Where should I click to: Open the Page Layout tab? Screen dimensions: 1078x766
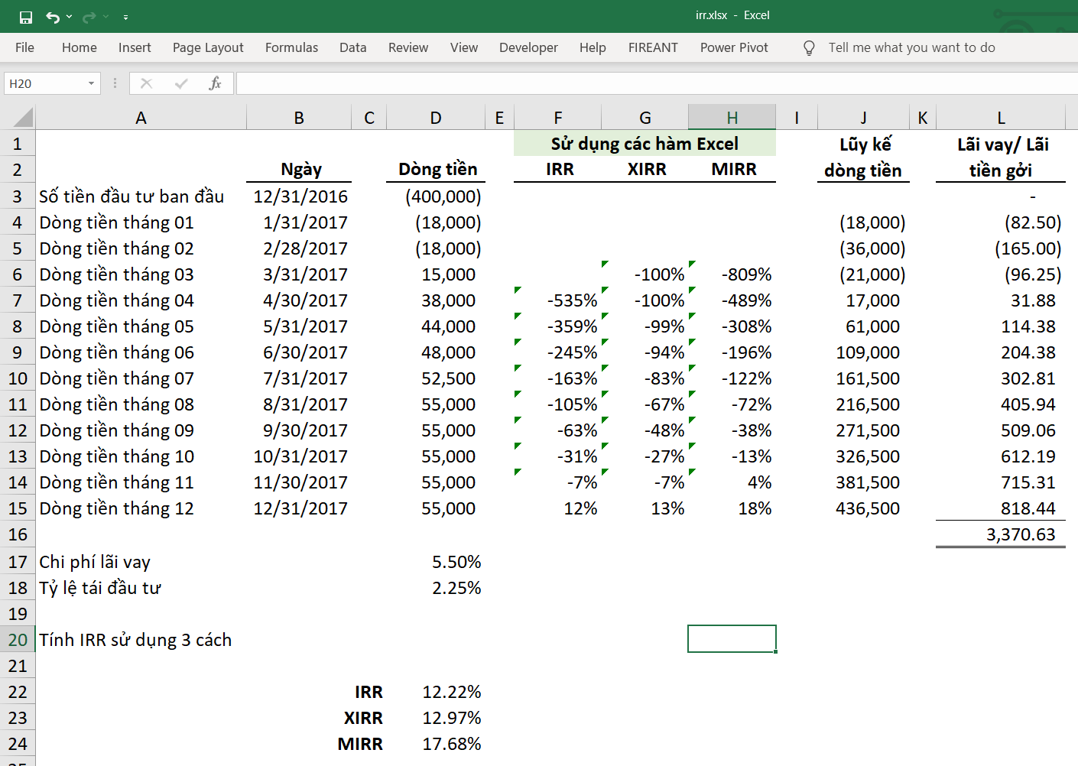[x=208, y=47]
